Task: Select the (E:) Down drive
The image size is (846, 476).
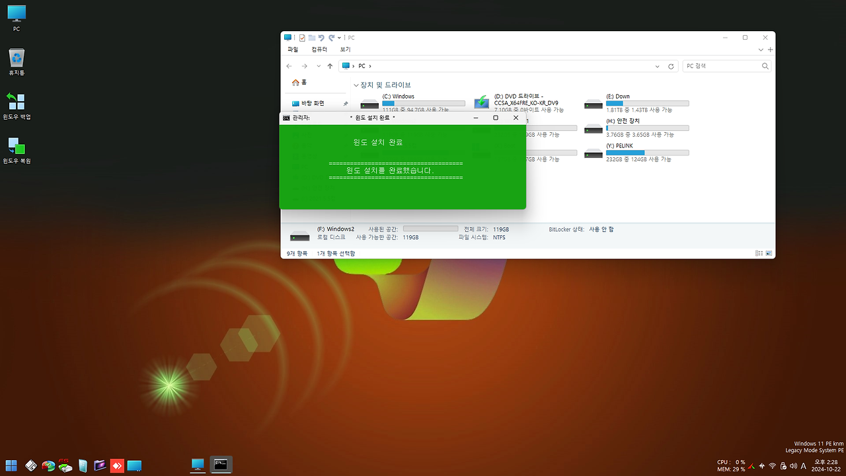Action: click(x=637, y=103)
